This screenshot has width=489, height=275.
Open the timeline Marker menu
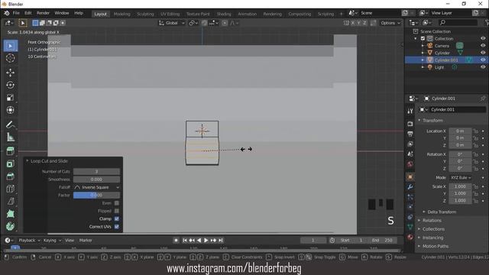tap(86, 241)
